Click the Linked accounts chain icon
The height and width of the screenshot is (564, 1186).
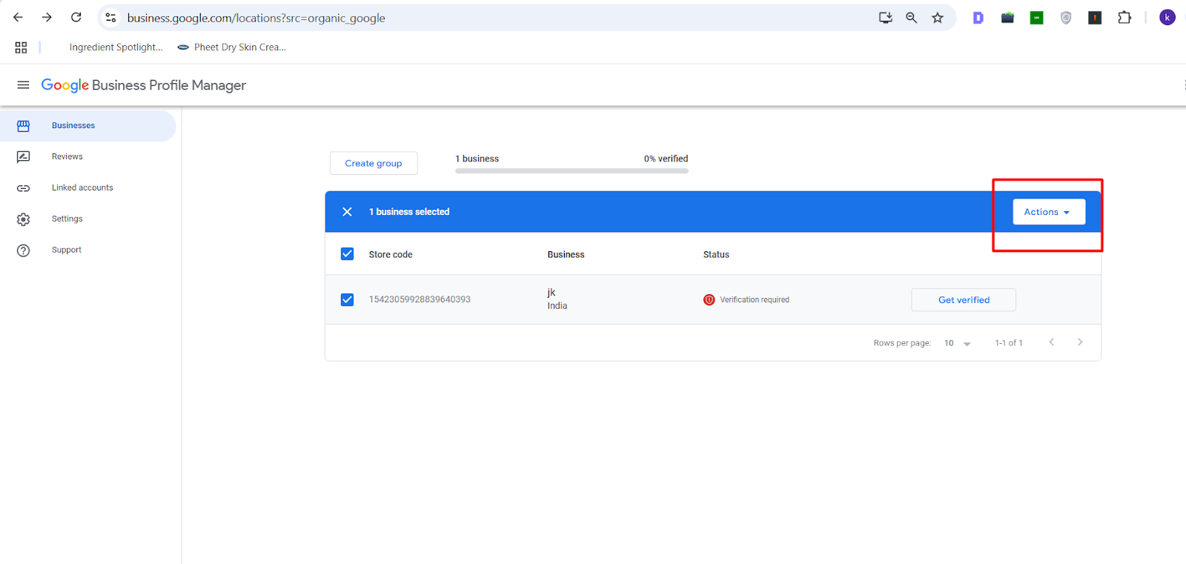coord(23,188)
